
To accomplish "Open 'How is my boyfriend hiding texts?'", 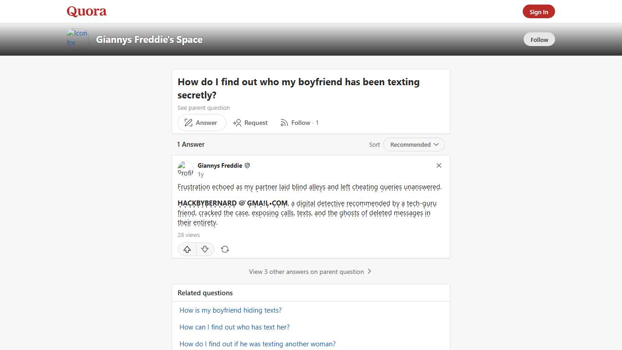I will [230, 310].
